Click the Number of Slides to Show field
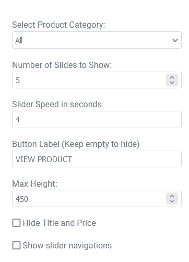Screen dimensions: 189x262 point(97,80)
